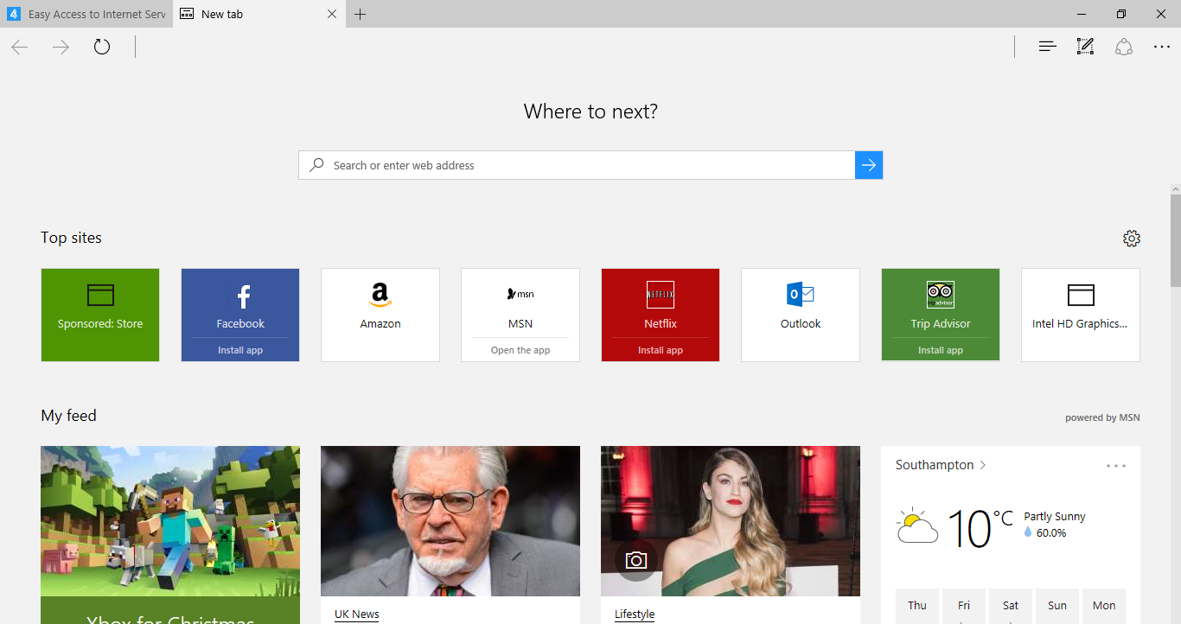Click the 10°C temperature reading

(x=980, y=527)
